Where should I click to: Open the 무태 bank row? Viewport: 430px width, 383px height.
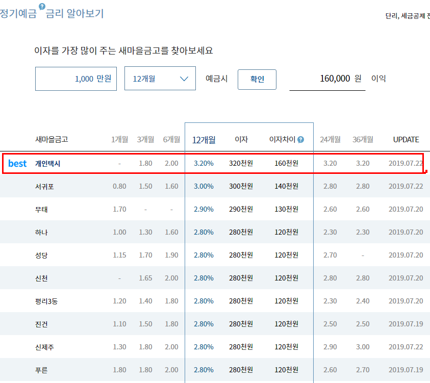coord(215,209)
